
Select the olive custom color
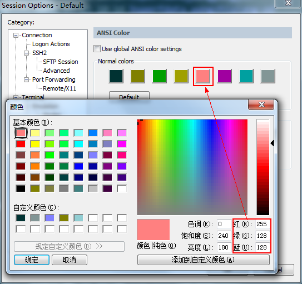[x=64, y=218]
